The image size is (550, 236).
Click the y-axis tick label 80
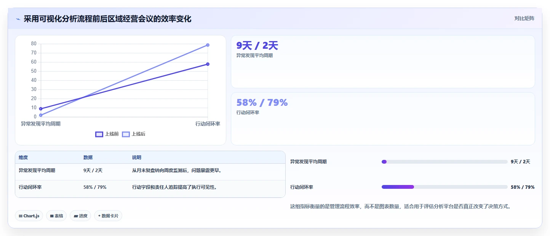(x=34, y=44)
